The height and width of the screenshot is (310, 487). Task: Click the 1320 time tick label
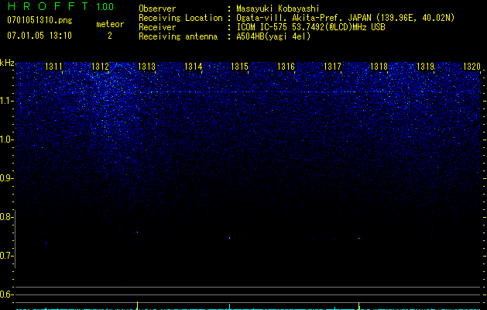[472, 67]
